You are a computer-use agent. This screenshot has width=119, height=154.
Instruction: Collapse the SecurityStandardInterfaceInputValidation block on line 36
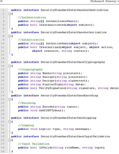pyautogui.click(x=9, y=140)
